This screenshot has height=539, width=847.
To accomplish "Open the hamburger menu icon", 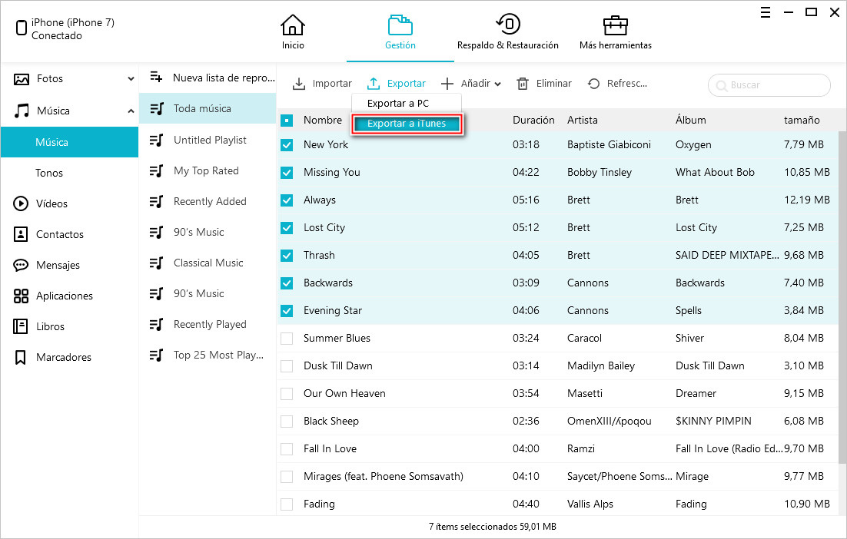I will [x=766, y=12].
